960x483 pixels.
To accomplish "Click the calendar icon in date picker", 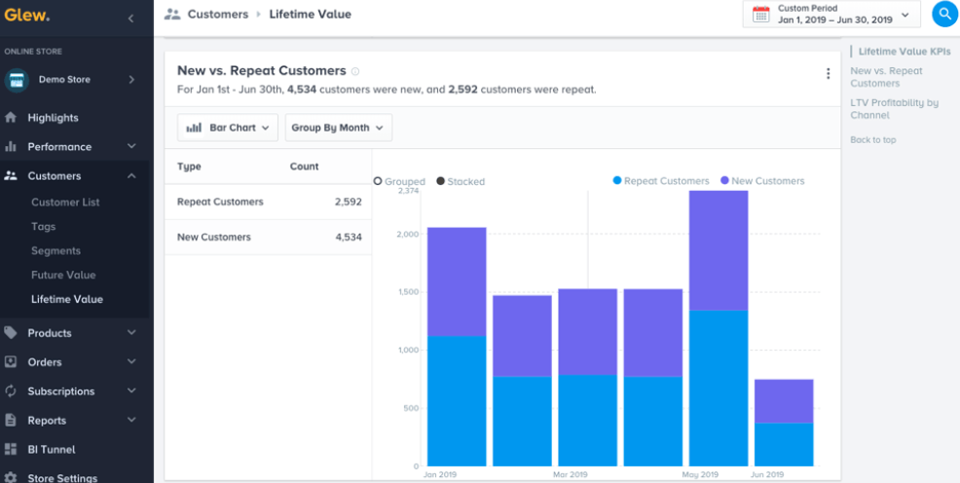I will pos(761,14).
